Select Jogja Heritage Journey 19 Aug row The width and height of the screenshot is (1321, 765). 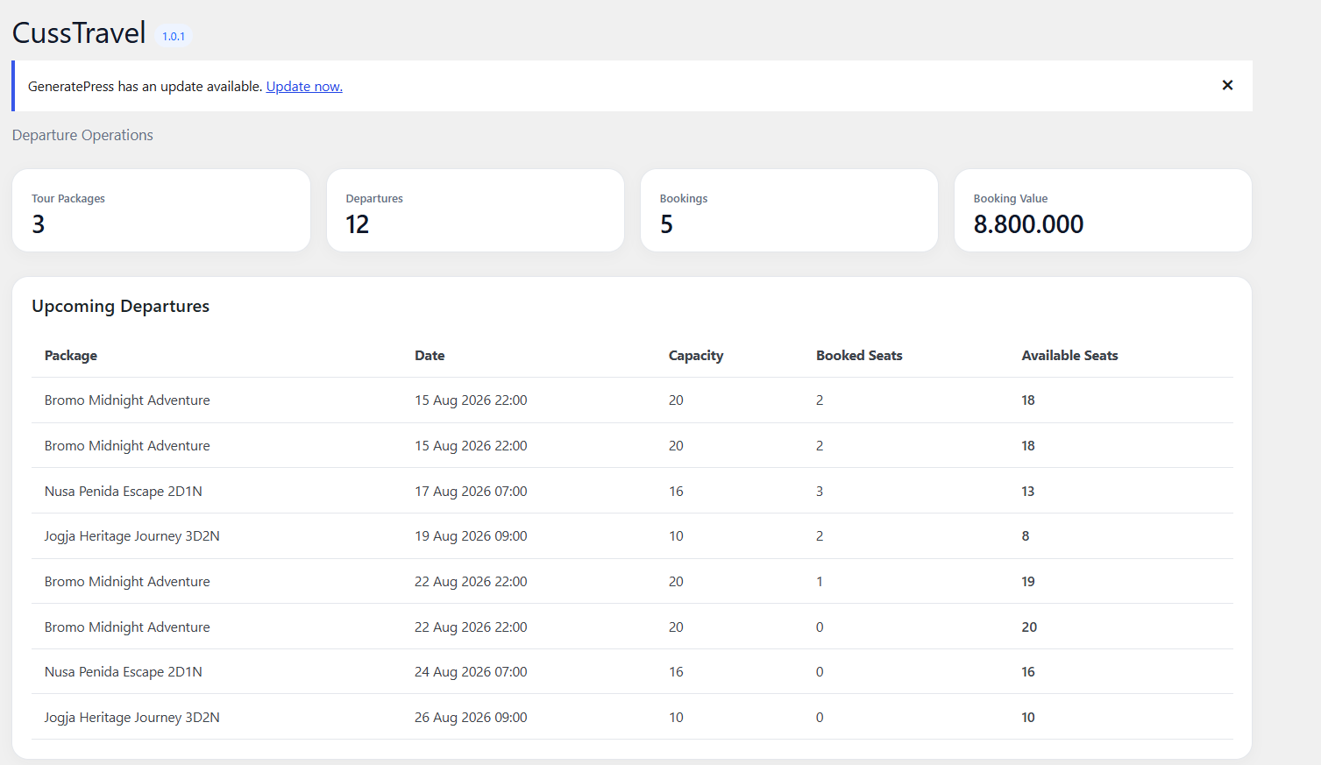pos(632,535)
